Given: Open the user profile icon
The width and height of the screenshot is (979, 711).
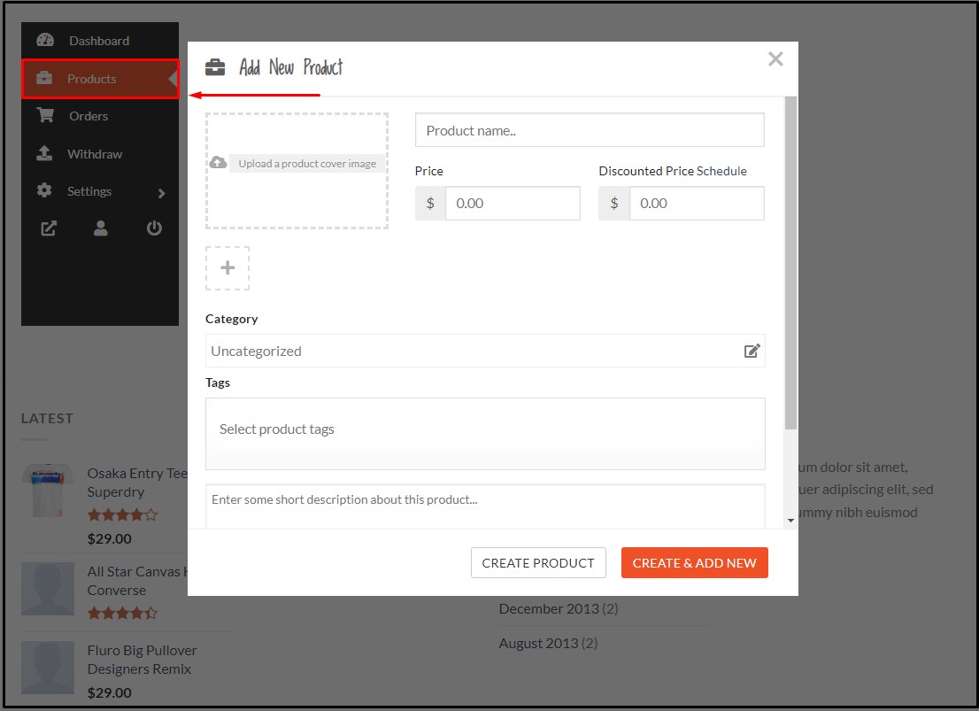Looking at the screenshot, I should point(101,228).
